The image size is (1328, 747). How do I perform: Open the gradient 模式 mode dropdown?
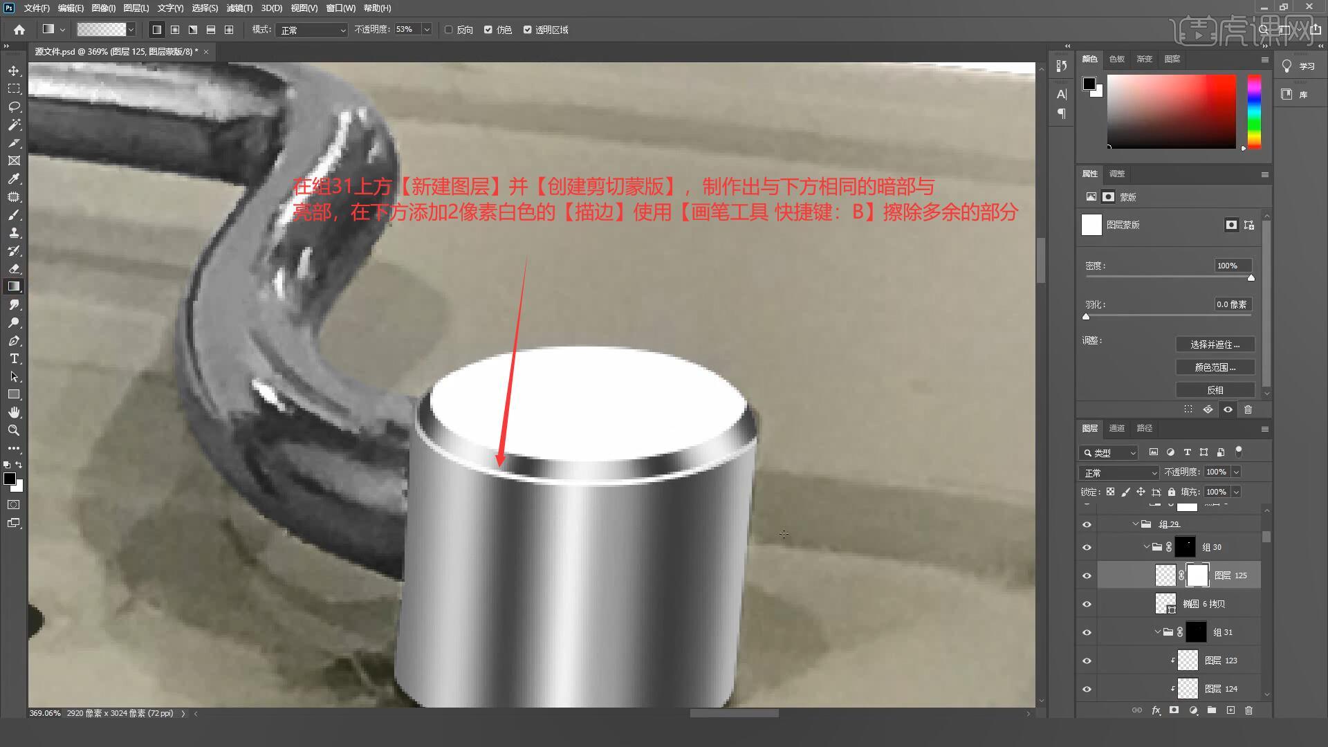[x=312, y=30]
